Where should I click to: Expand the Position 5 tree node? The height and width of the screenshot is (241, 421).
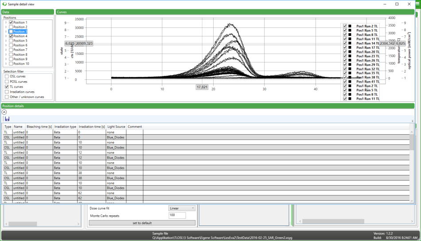pos(6,41)
